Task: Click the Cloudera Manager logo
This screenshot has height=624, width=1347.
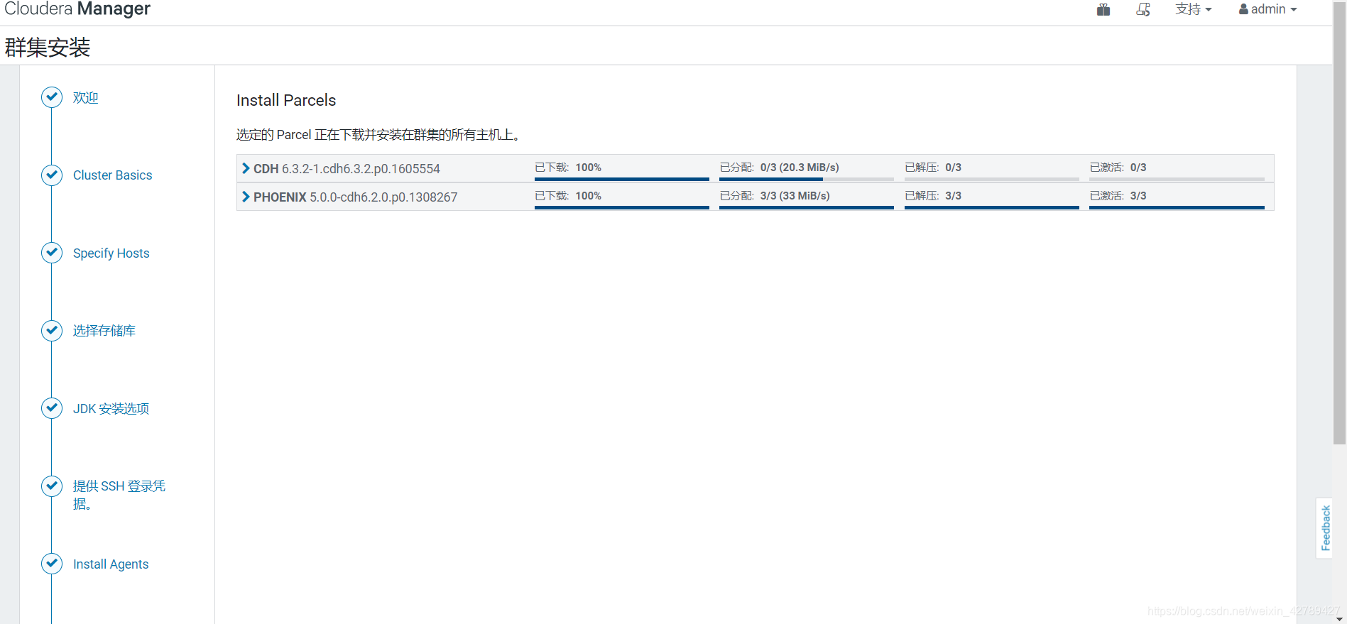Action: (x=77, y=9)
